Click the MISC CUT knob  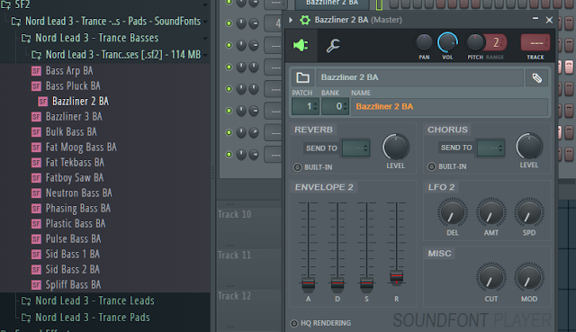pos(490,278)
